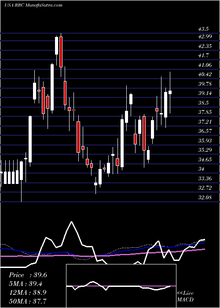This screenshot has height=308, width=220.
Task: Click the 50MA : 37.7 readout
Action: tap(28, 301)
